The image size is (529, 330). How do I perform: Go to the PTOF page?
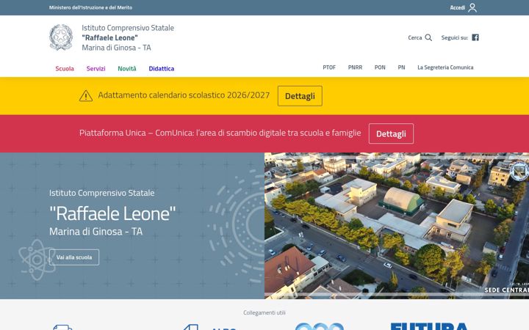pos(329,67)
